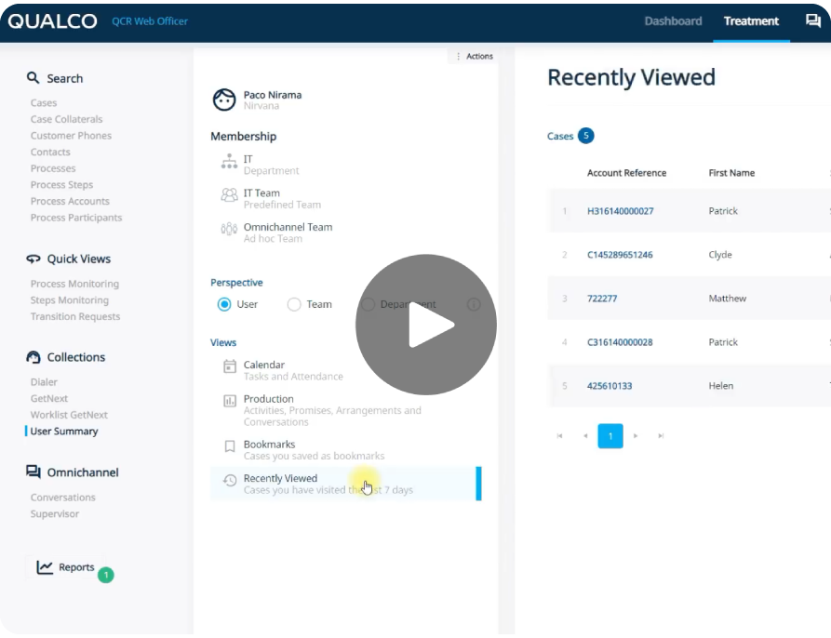Click the Quick Views speech bubble icon

pyautogui.click(x=34, y=259)
